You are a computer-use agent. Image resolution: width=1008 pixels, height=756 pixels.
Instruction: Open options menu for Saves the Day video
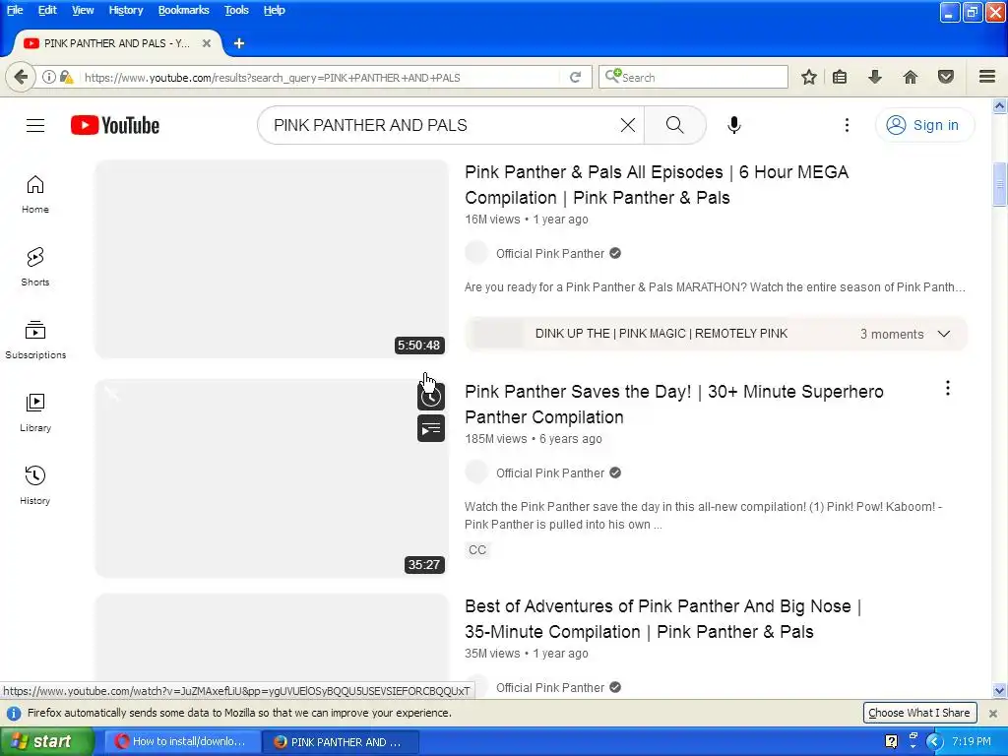948,388
